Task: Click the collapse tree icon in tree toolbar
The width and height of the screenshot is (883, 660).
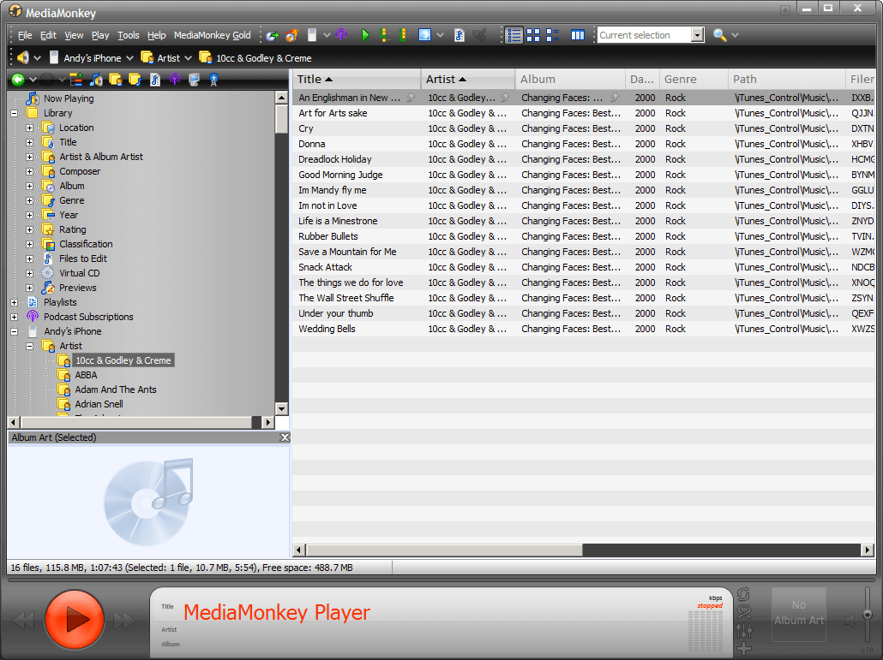Action: (76, 80)
